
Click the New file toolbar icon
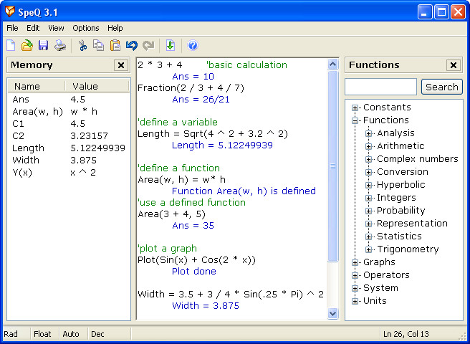tap(11, 46)
